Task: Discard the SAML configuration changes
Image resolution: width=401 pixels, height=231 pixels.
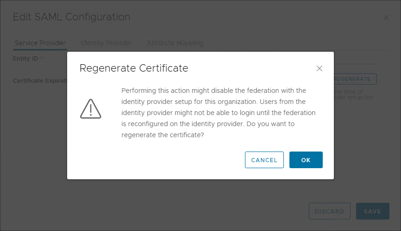Action: (x=329, y=211)
